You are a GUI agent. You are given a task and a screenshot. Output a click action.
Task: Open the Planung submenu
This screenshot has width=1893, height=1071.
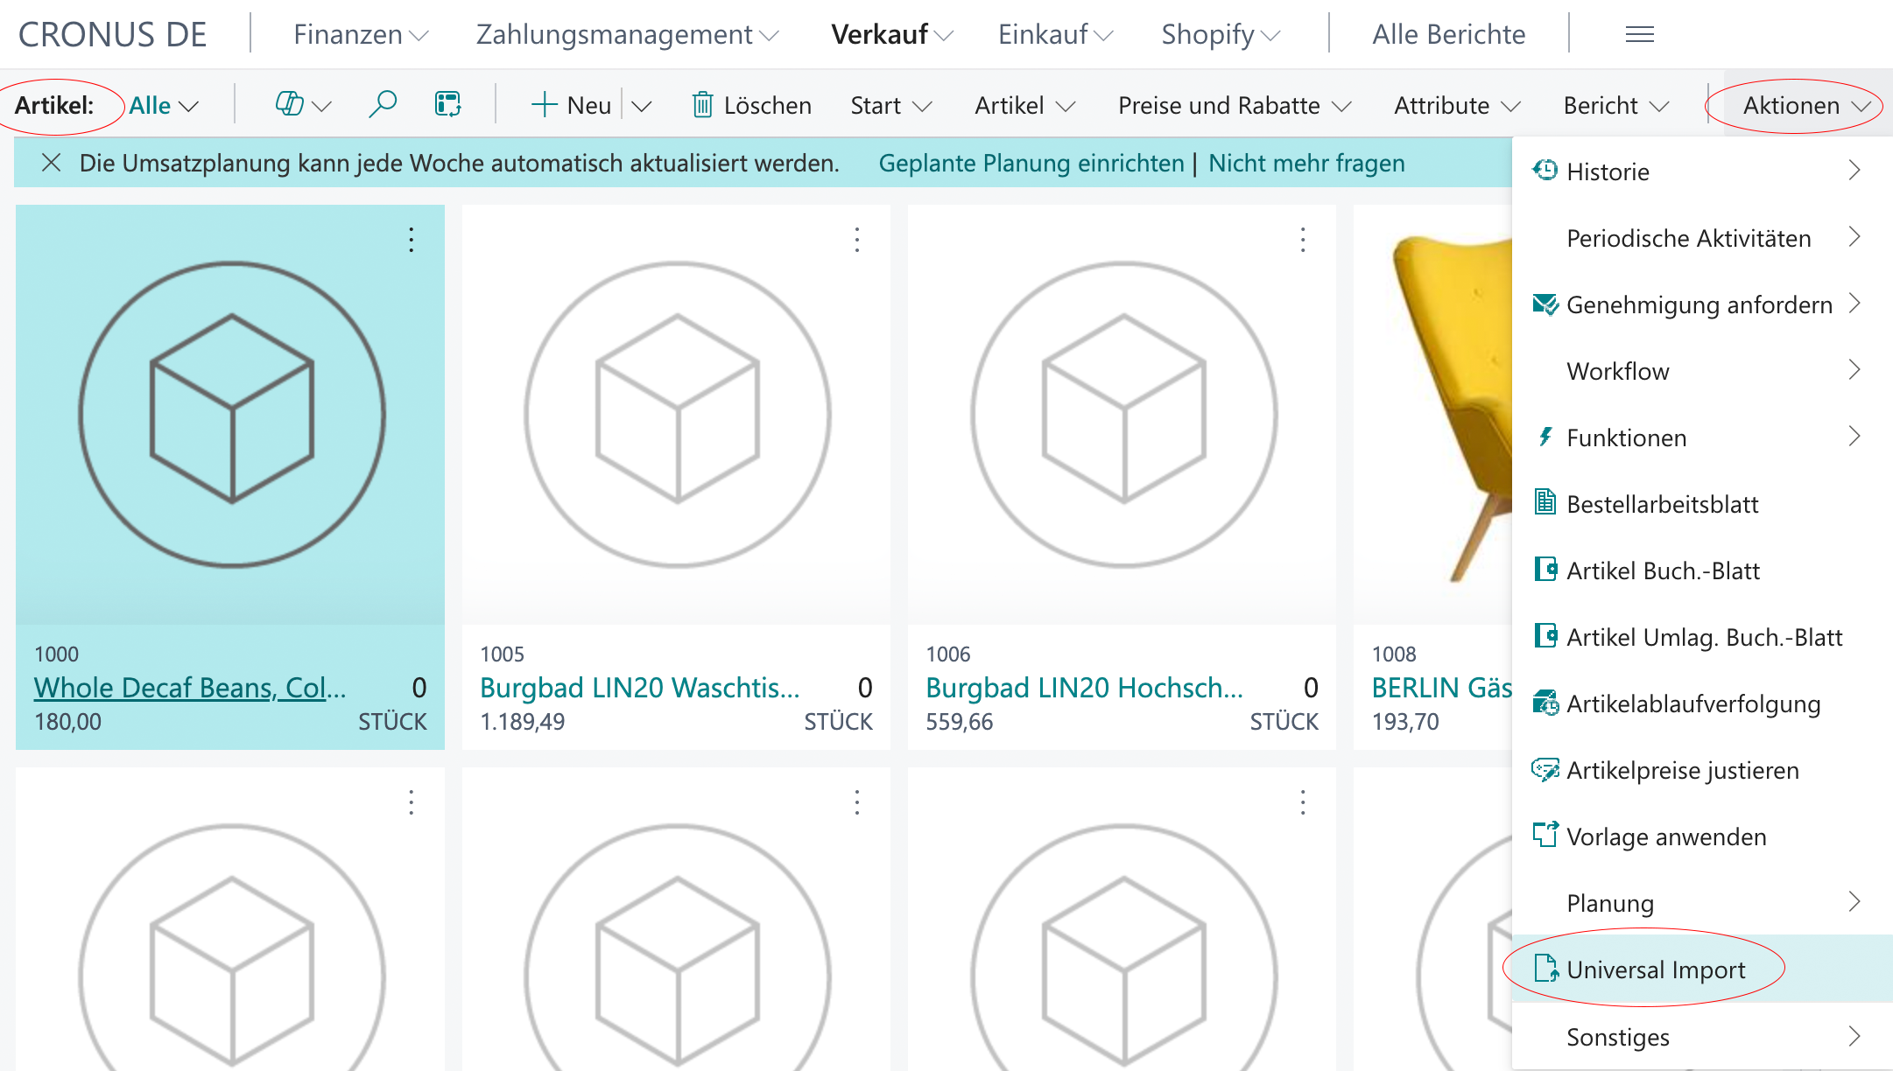pyautogui.click(x=1702, y=903)
